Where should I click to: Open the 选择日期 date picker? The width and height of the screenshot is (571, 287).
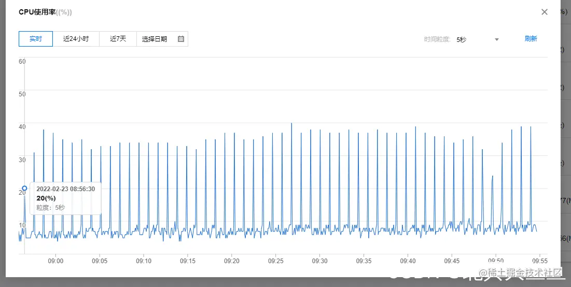point(162,39)
